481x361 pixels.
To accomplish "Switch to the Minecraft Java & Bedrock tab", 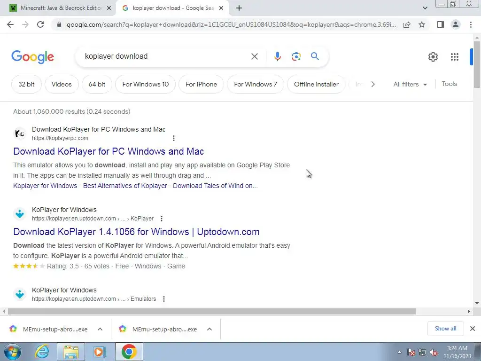I will [61, 8].
